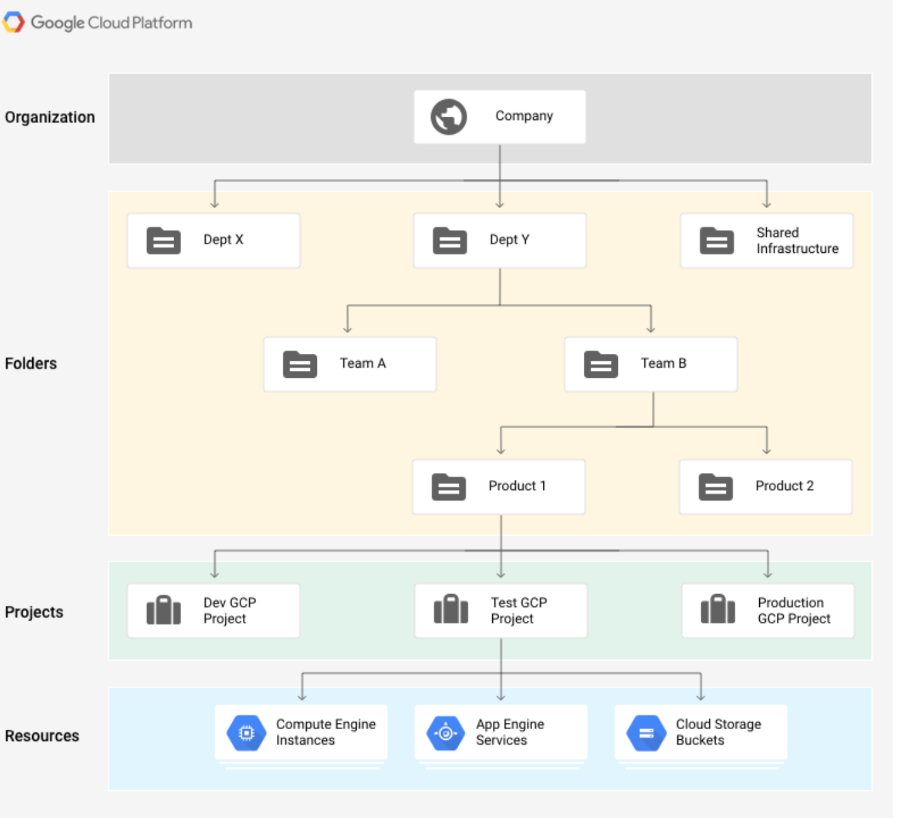
Task: Click the Dev GCP Project briefcase icon
Action: pyautogui.click(x=163, y=610)
